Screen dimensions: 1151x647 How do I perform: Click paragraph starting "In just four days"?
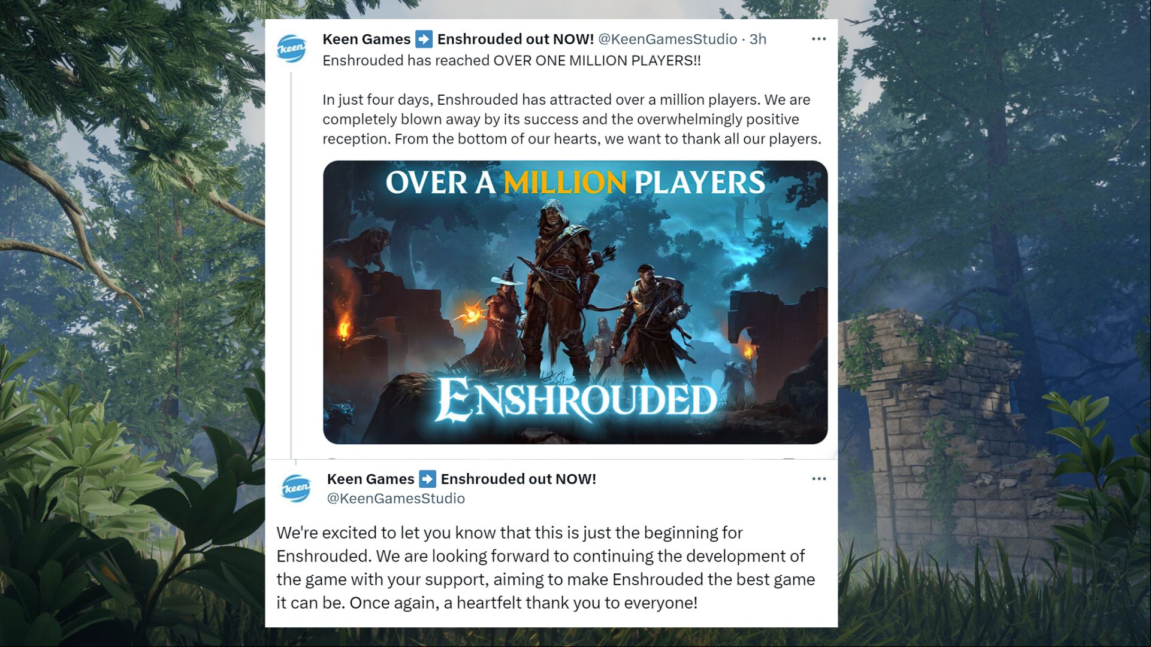click(x=572, y=119)
